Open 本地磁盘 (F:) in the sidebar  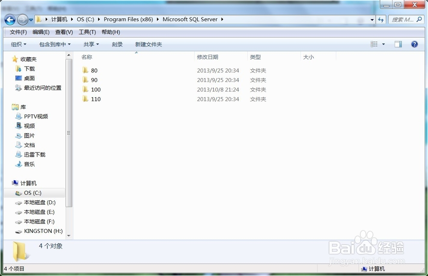(x=39, y=221)
